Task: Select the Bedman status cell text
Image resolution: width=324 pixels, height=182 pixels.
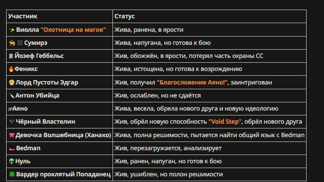Action: tap(168, 148)
